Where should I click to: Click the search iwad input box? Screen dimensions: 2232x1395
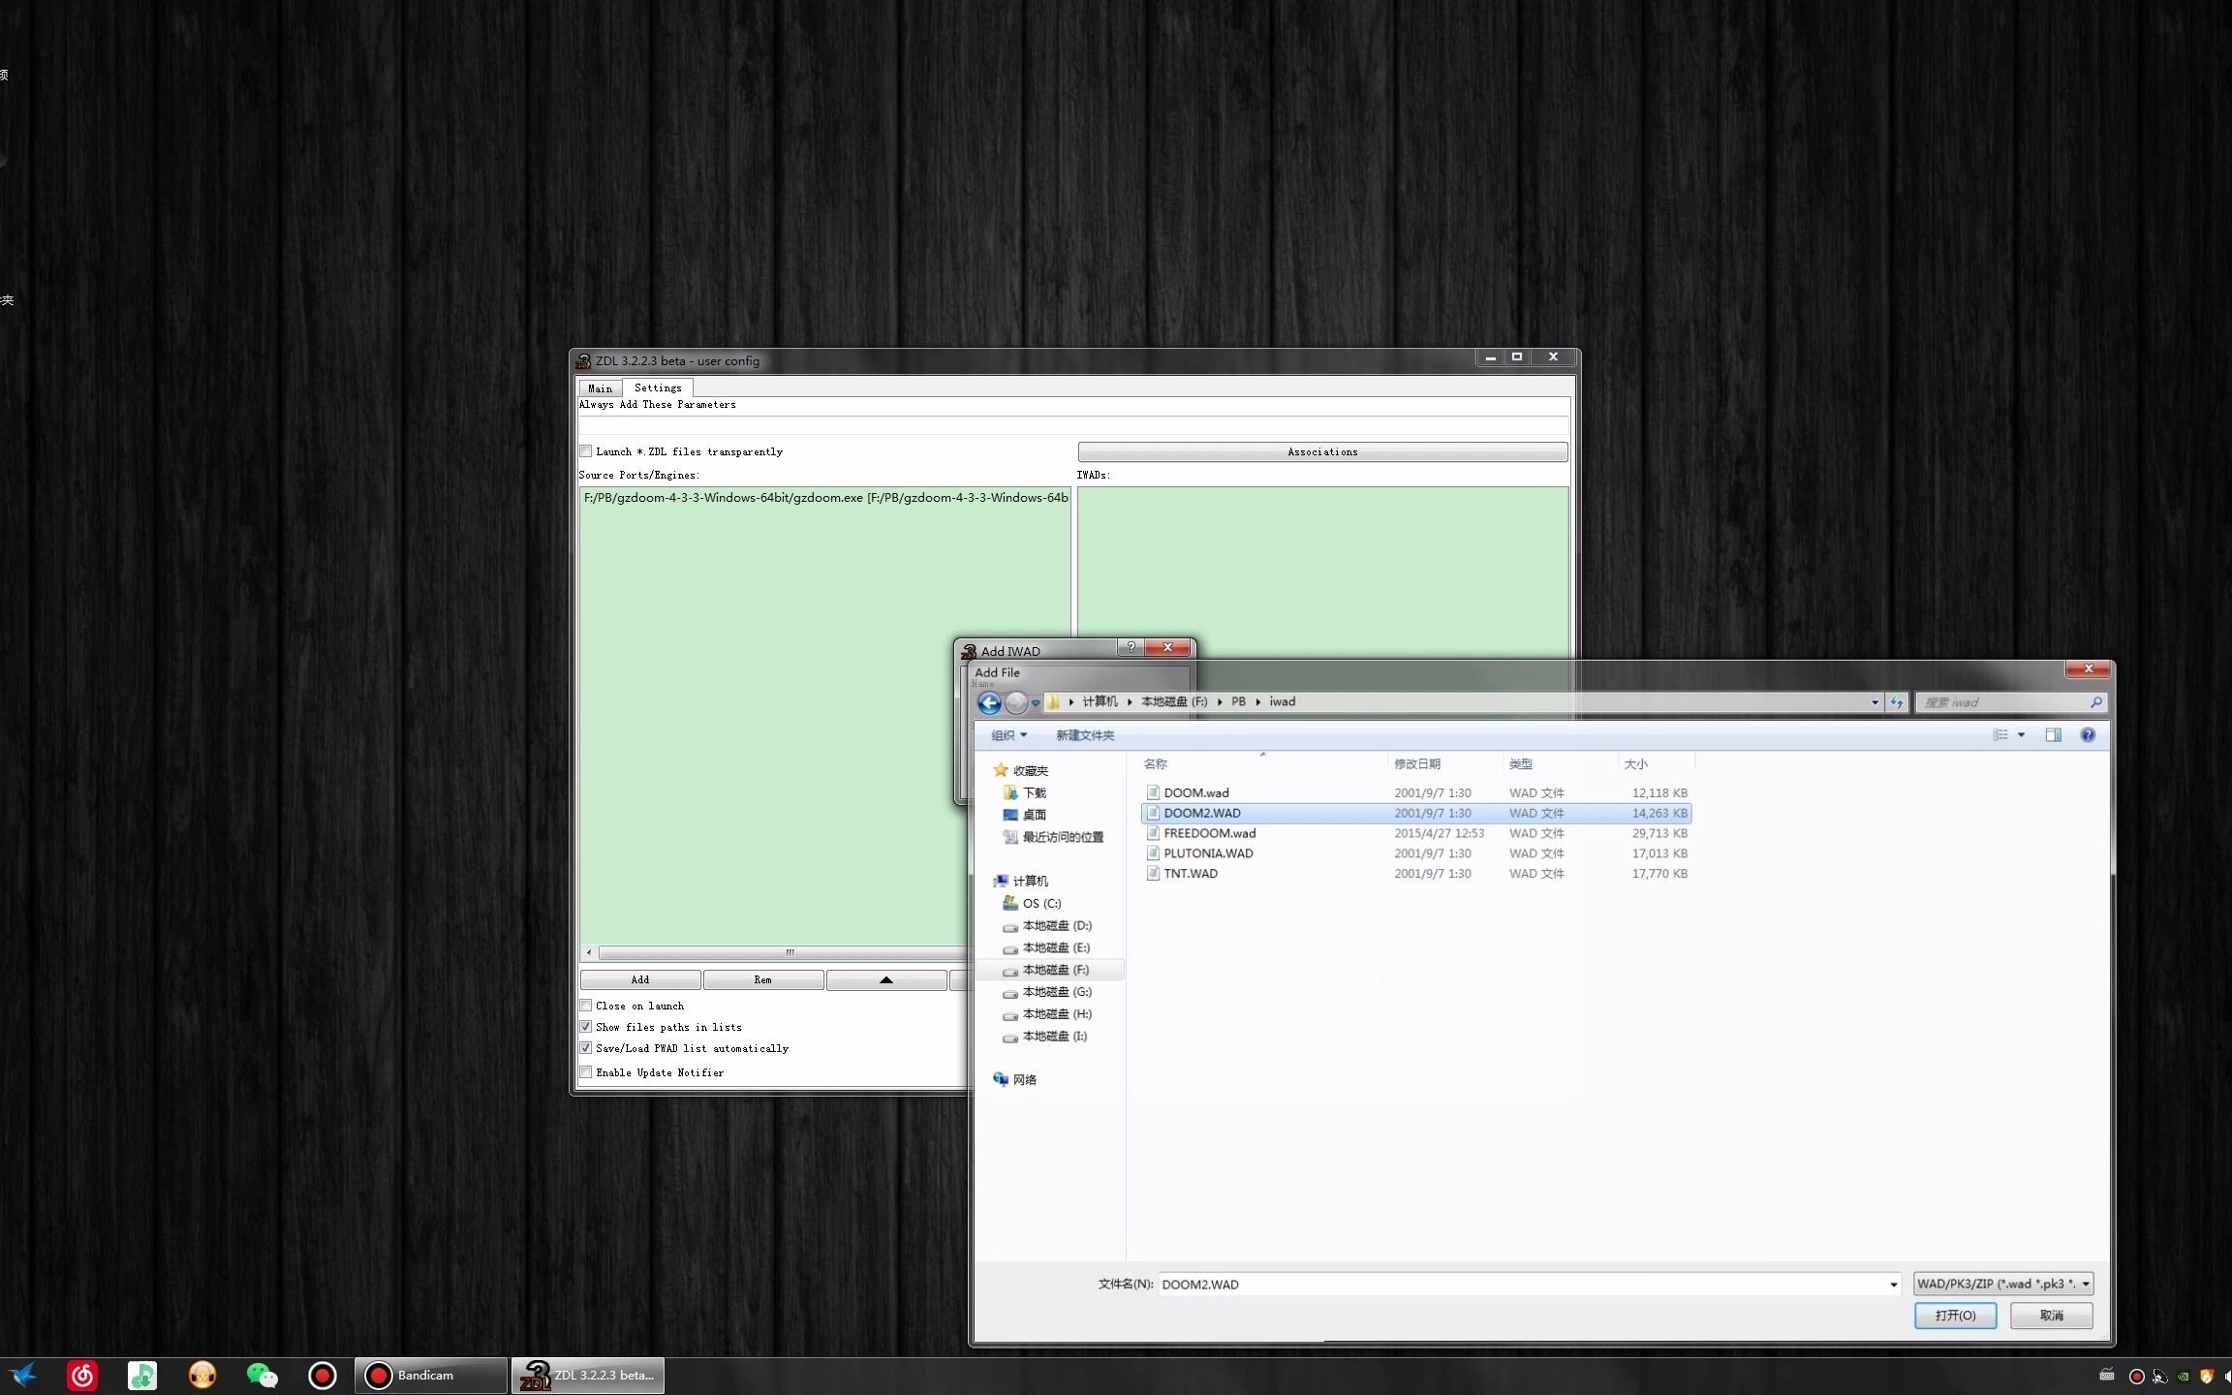(2001, 702)
